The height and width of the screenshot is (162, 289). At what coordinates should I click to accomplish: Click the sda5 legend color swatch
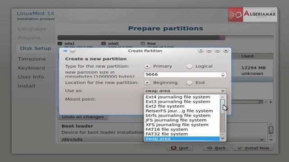tap(103, 44)
